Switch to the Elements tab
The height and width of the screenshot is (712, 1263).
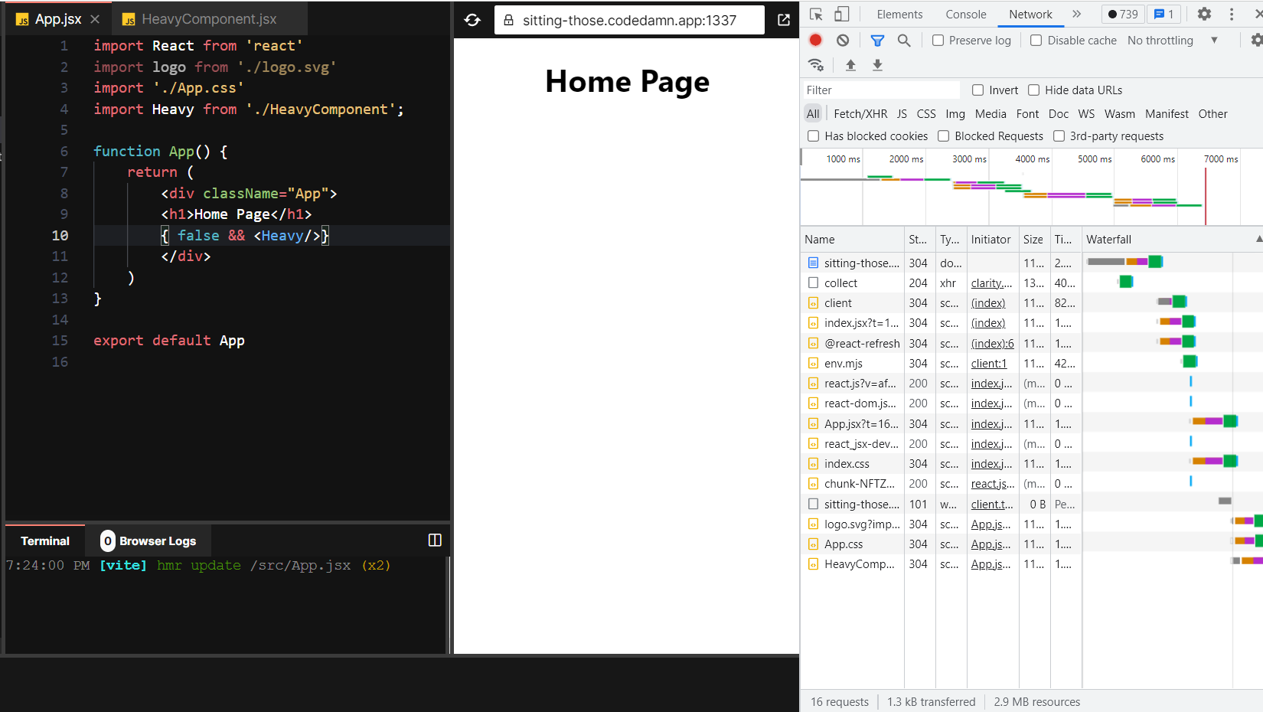pos(899,14)
